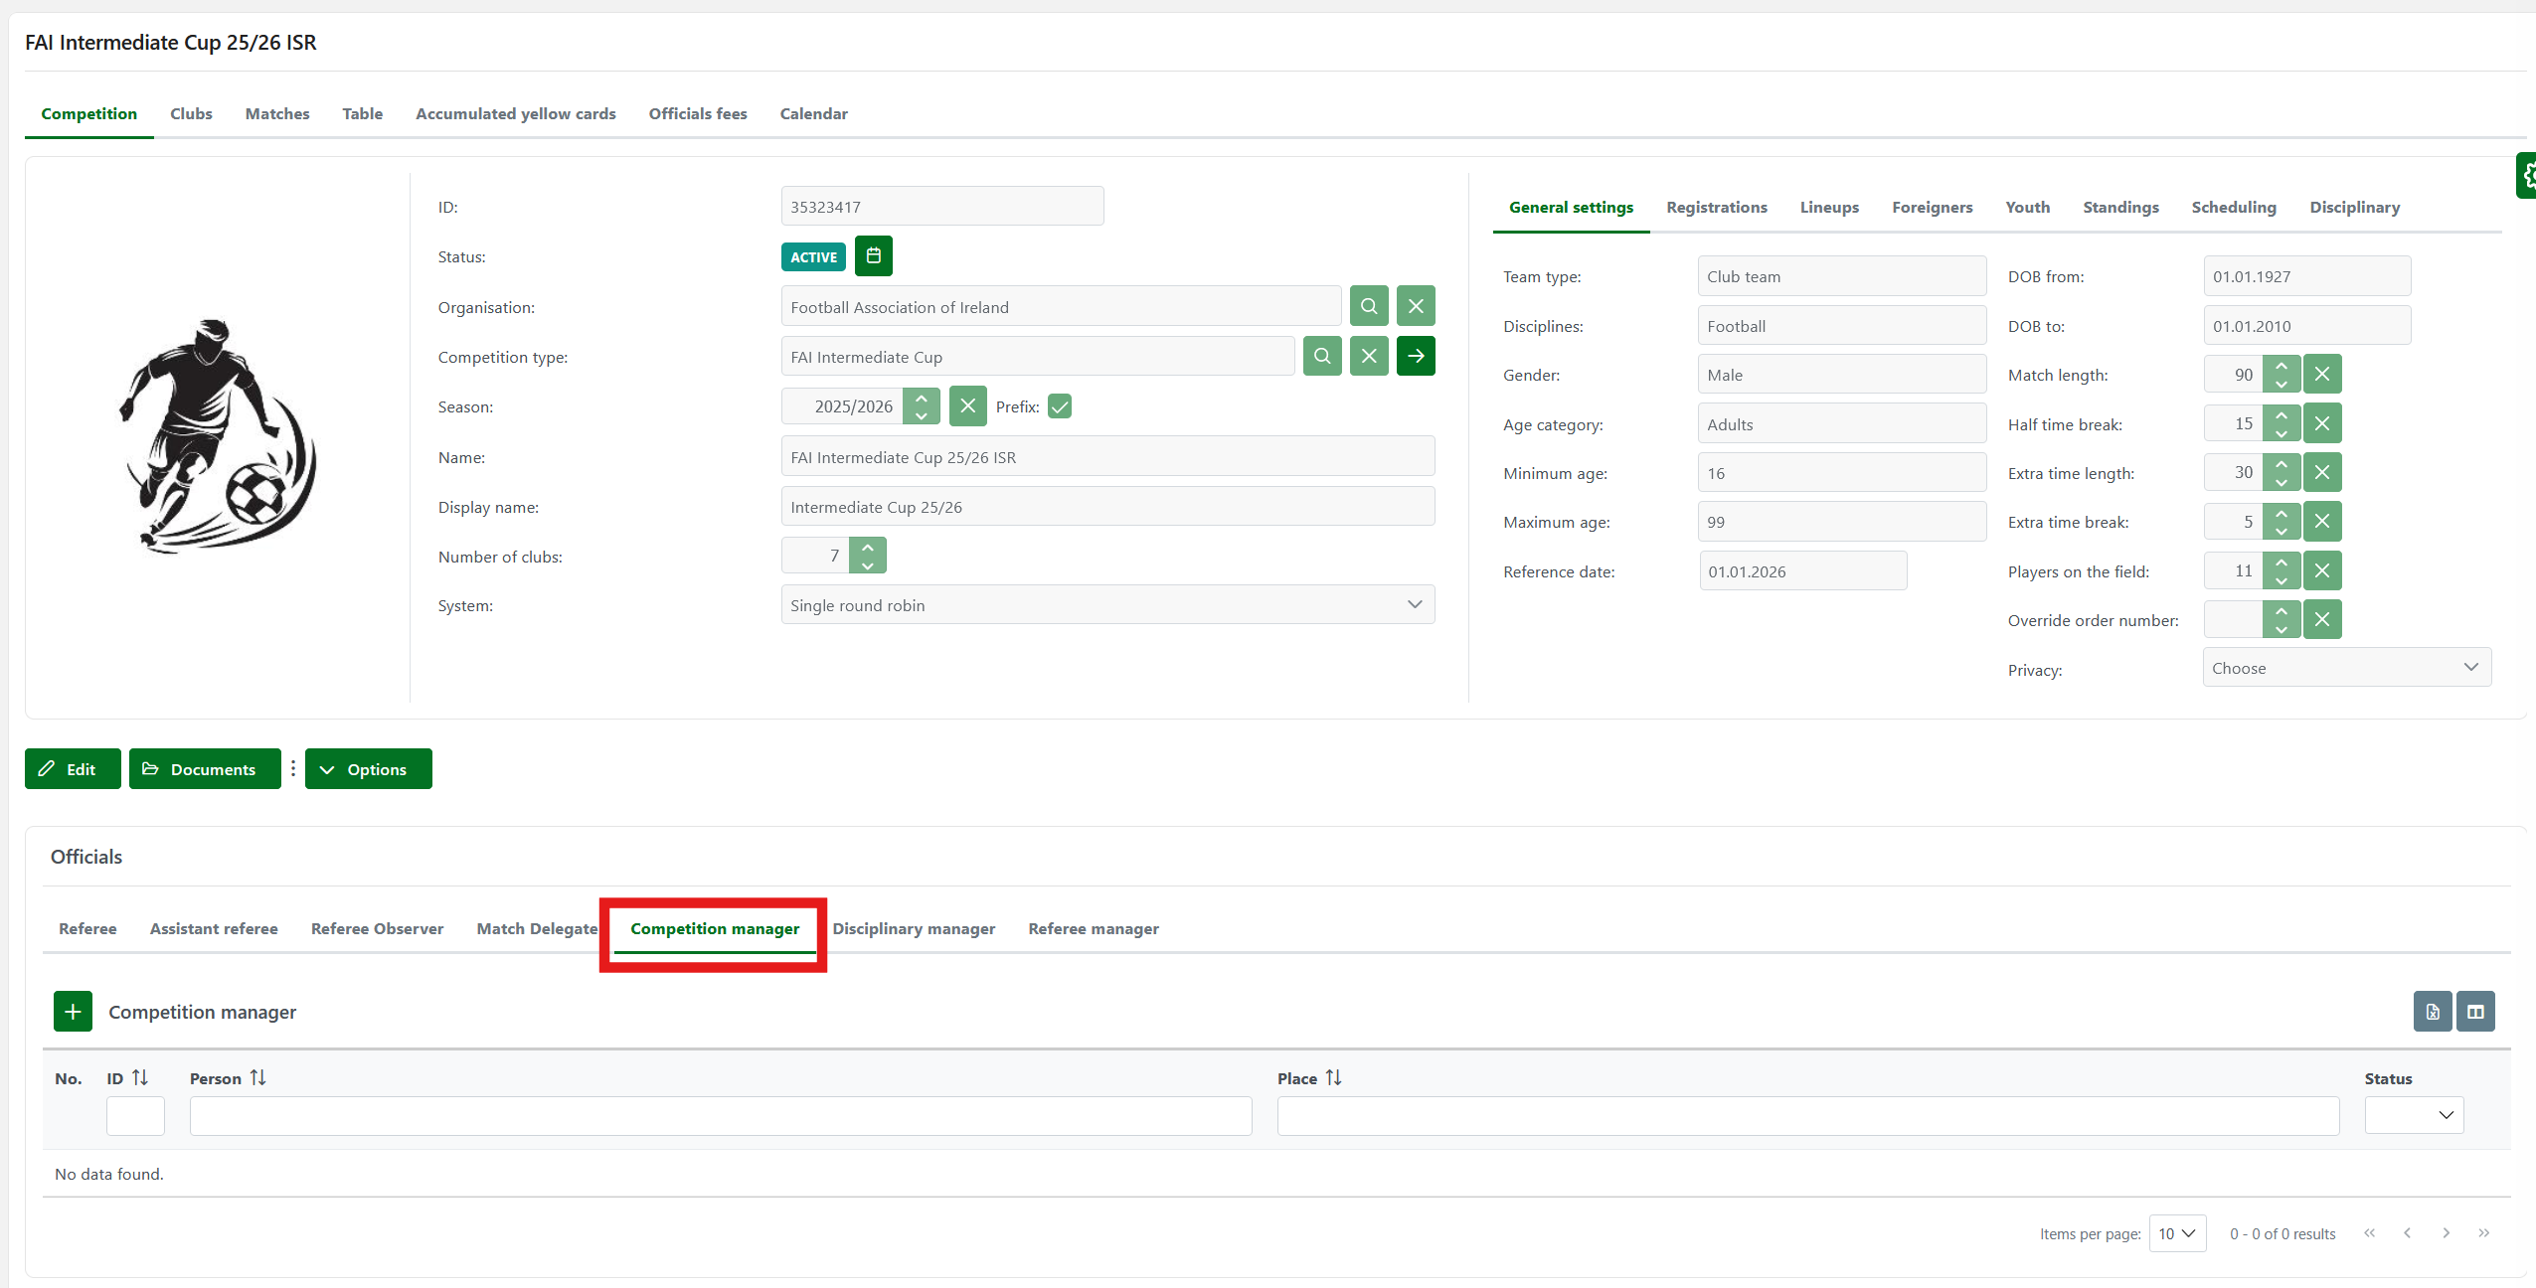Clear the Organisation field with X icon
This screenshot has height=1288, width=2536.
[1415, 306]
